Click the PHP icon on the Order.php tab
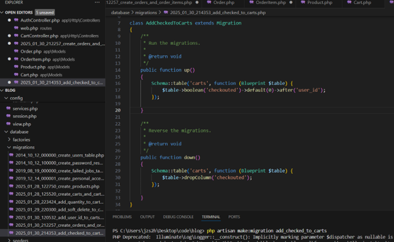This screenshot has width=394, height=242. 209,3
